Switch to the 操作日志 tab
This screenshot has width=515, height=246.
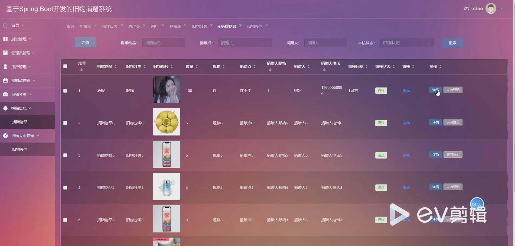[x=110, y=26]
